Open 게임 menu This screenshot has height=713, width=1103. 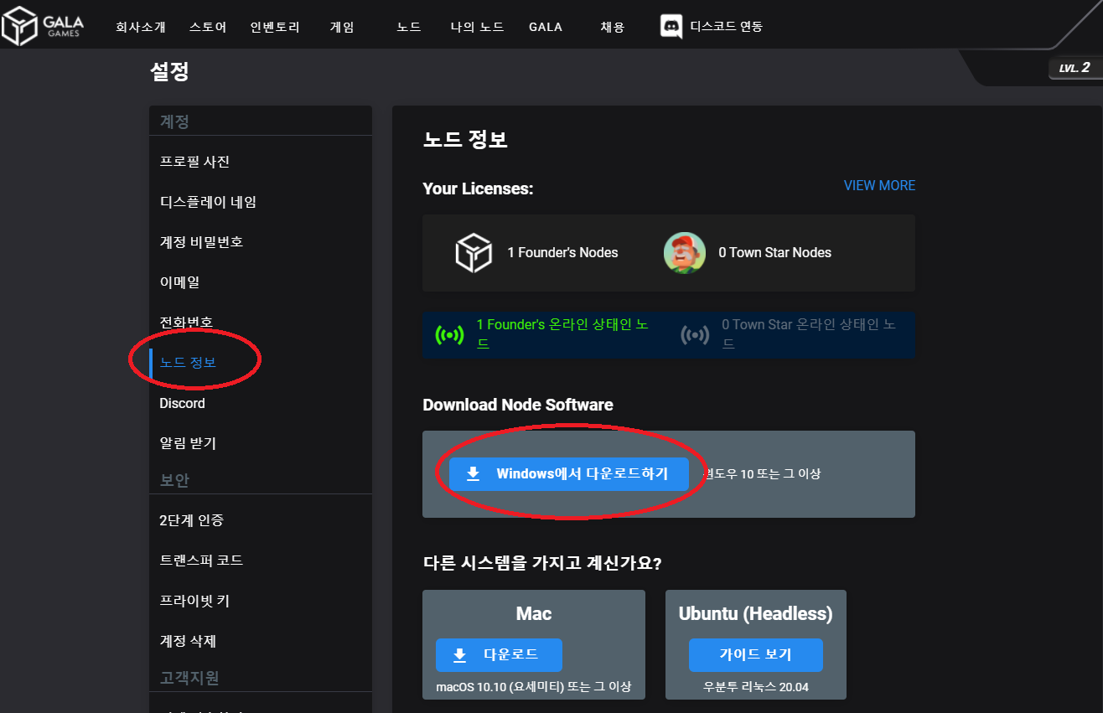point(342,27)
